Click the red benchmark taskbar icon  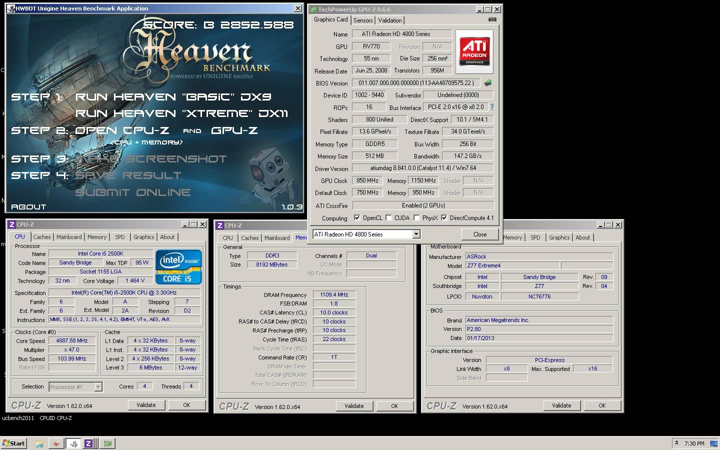coord(56,443)
